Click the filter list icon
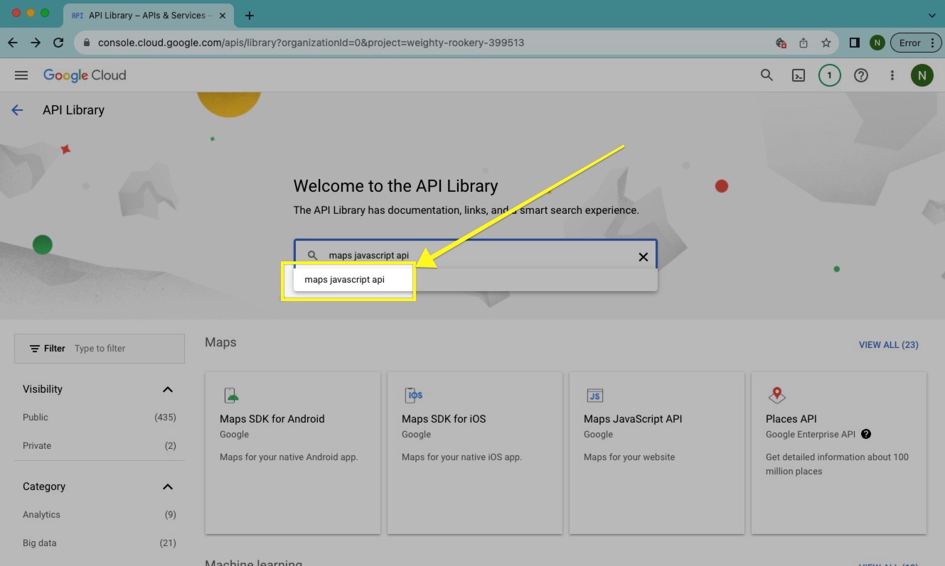Image resolution: width=945 pixels, height=566 pixels. pyautogui.click(x=34, y=349)
